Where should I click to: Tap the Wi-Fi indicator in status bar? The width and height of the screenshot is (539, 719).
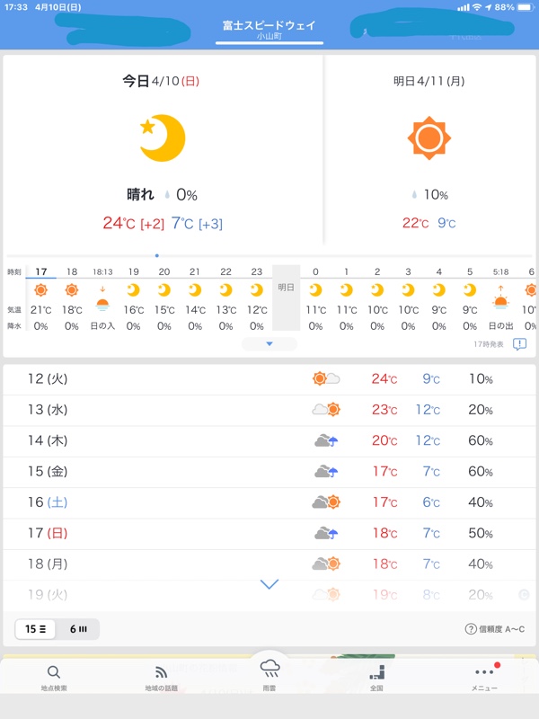click(477, 7)
